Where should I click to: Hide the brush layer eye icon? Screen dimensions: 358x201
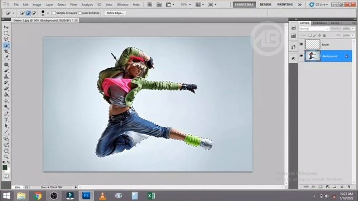pos(302,44)
